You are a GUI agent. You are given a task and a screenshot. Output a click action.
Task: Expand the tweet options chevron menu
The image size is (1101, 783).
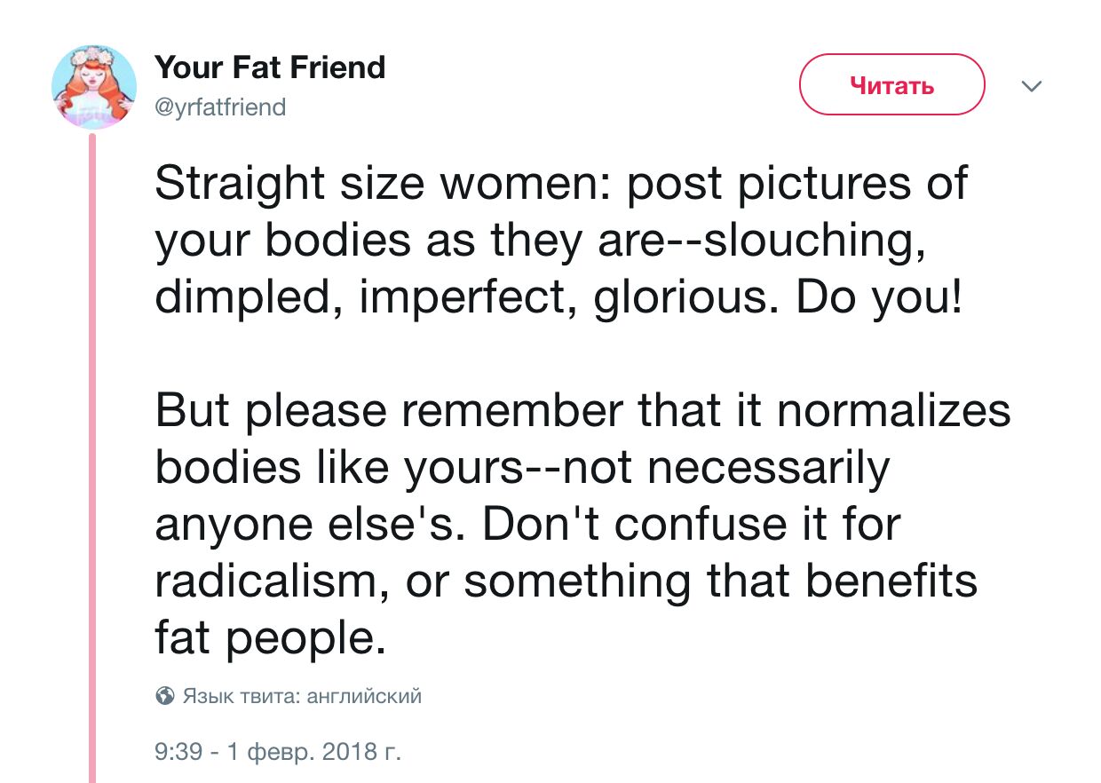pyautogui.click(x=1031, y=87)
